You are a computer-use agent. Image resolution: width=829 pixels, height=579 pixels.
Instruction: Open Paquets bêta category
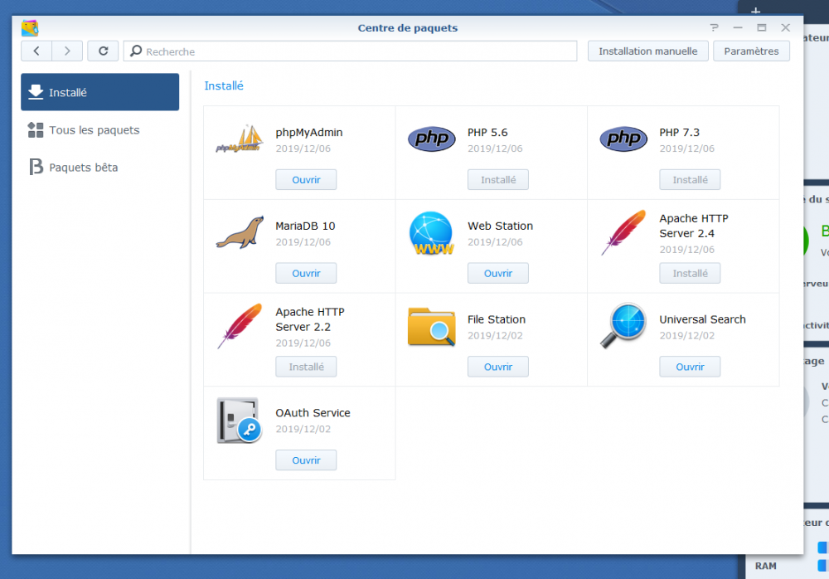pos(100,168)
